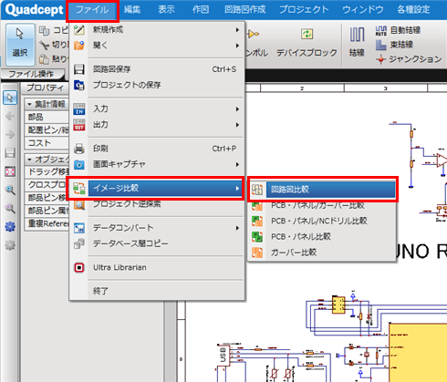The image size is (447, 382).
Task: Click the paste clipboard icon
Action: coord(45,59)
